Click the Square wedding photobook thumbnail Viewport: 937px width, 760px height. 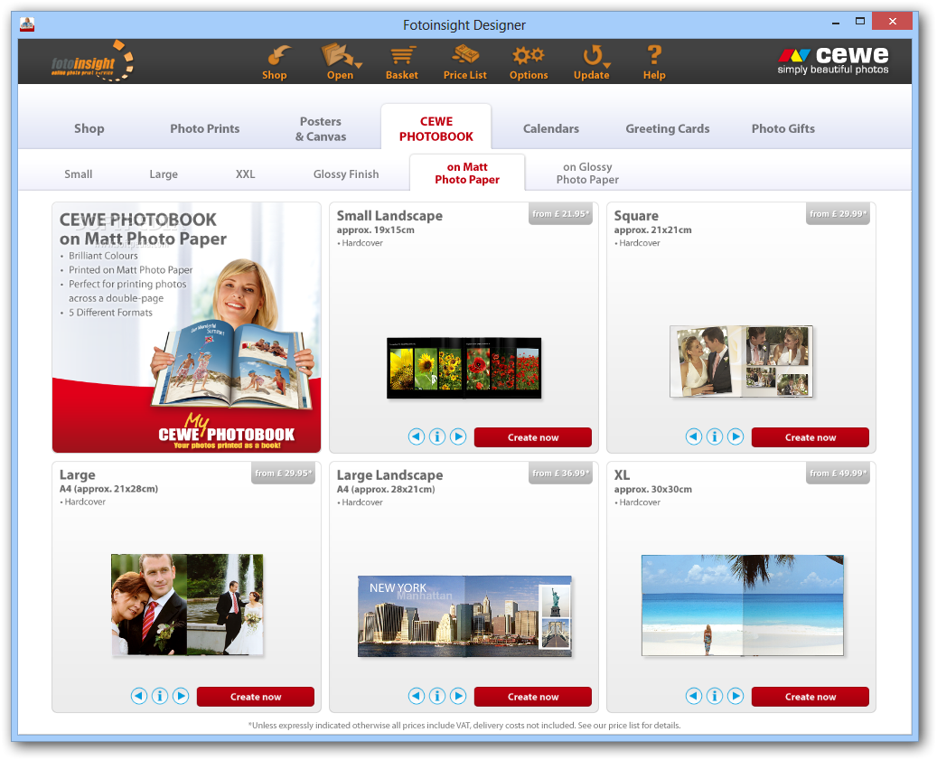coord(741,361)
